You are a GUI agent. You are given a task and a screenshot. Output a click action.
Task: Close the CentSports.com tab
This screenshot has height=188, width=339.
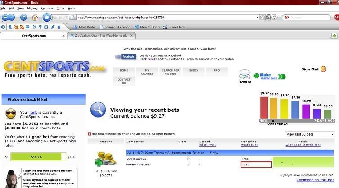[63, 36]
